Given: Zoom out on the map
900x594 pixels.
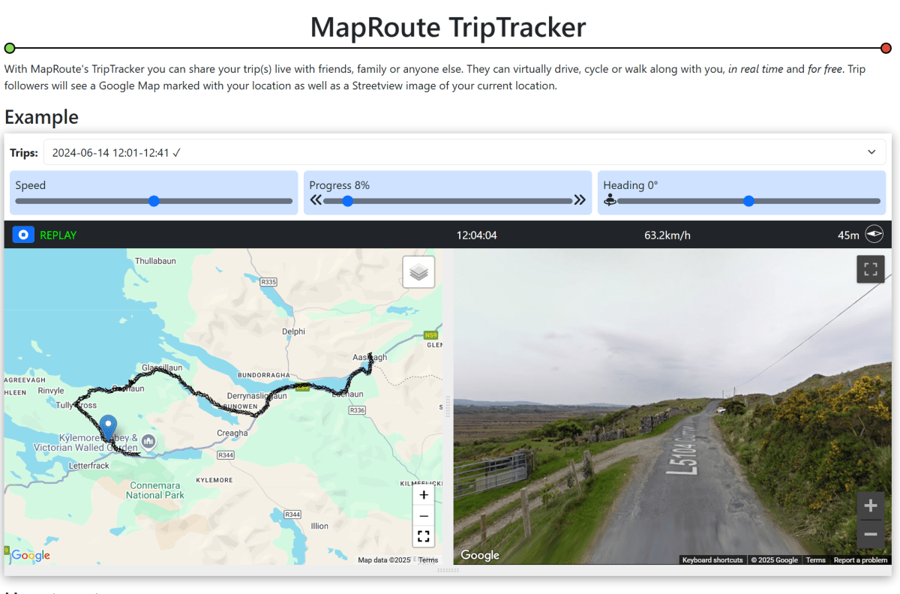Looking at the screenshot, I should tap(424, 516).
